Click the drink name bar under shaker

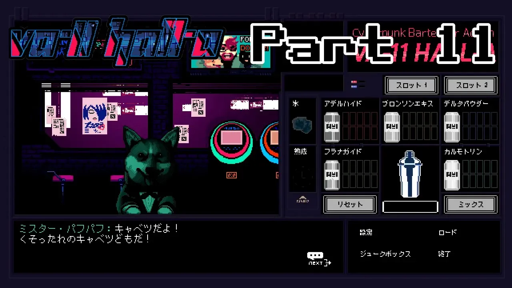click(x=410, y=207)
